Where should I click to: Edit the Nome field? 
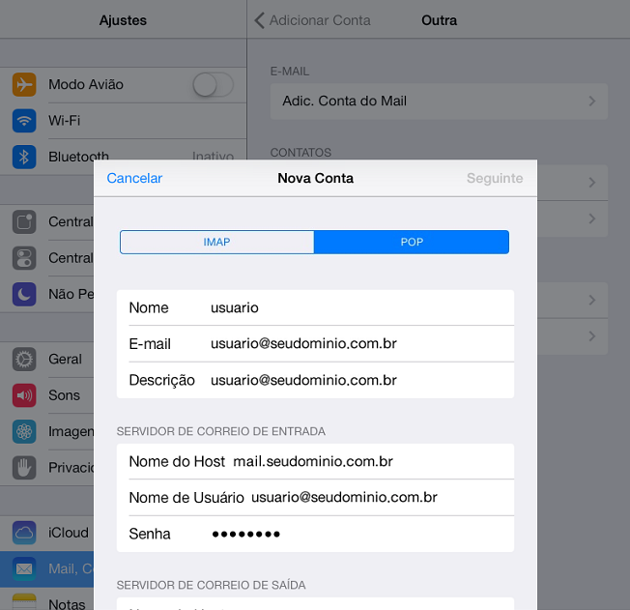pyautogui.click(x=358, y=307)
